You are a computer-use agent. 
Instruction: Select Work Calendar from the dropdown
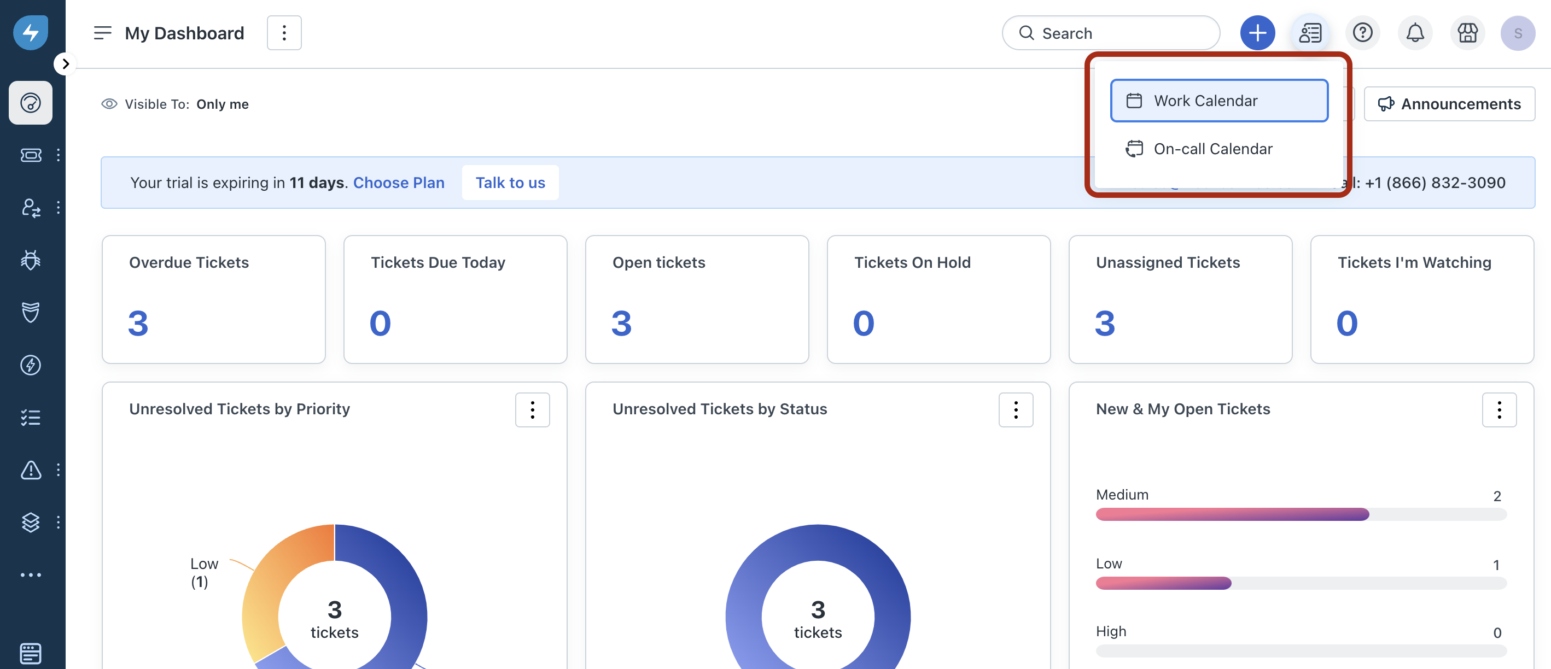[1218, 101]
